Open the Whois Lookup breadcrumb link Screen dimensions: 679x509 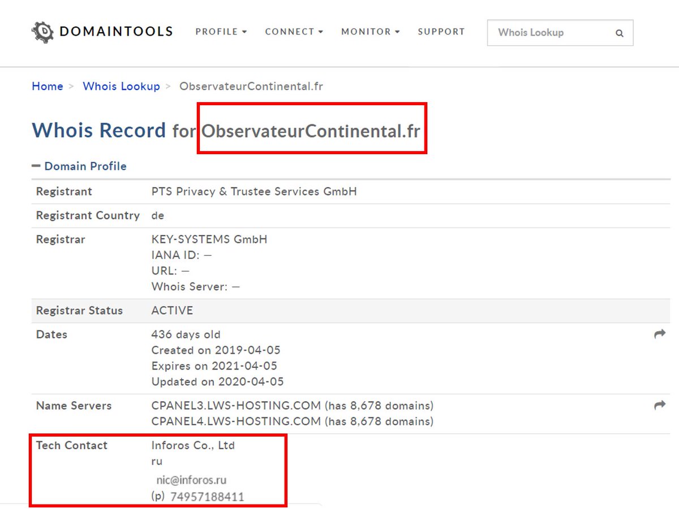click(122, 86)
